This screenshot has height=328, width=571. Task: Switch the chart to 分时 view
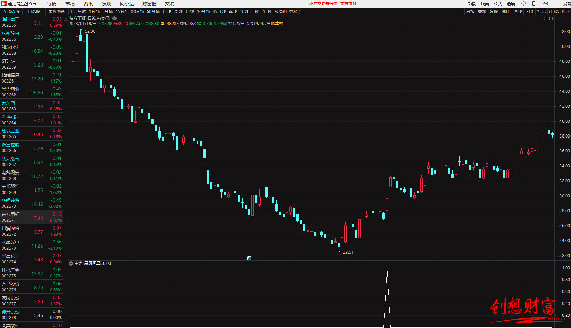click(x=82, y=12)
